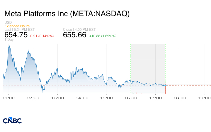Screen dimensions: 211x132
Task: Click the last price 654.75
Action: [16, 35]
